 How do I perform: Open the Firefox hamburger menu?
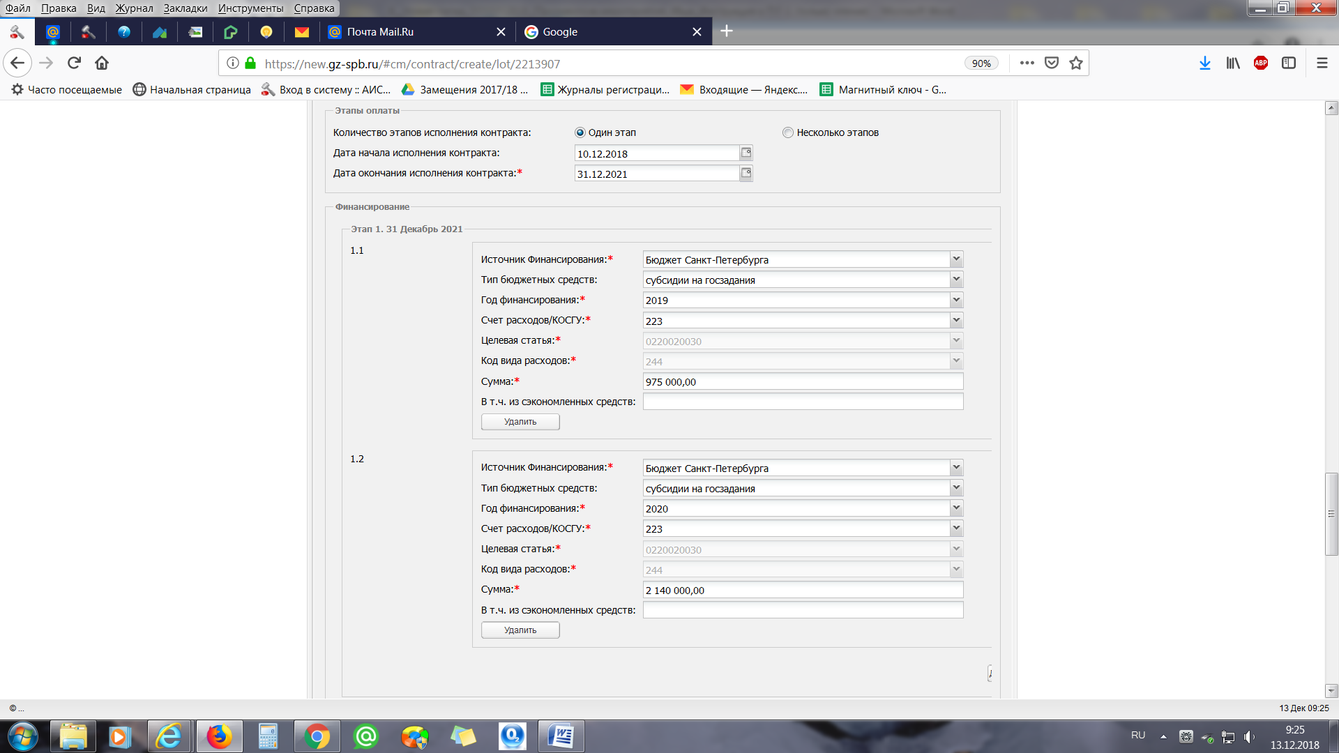(1322, 63)
